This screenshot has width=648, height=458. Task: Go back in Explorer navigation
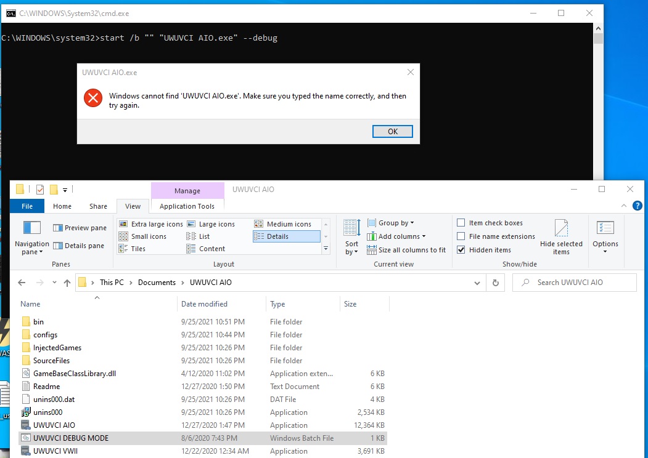point(22,283)
